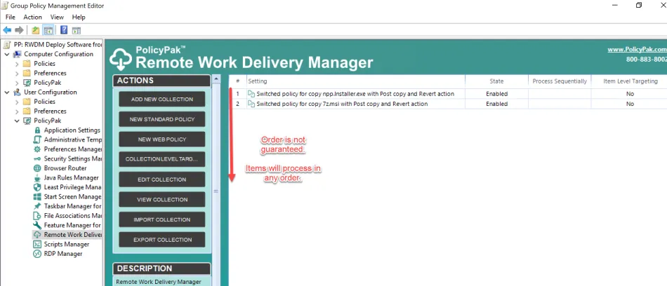Expand Policies under Computer Configuration

(x=17, y=64)
